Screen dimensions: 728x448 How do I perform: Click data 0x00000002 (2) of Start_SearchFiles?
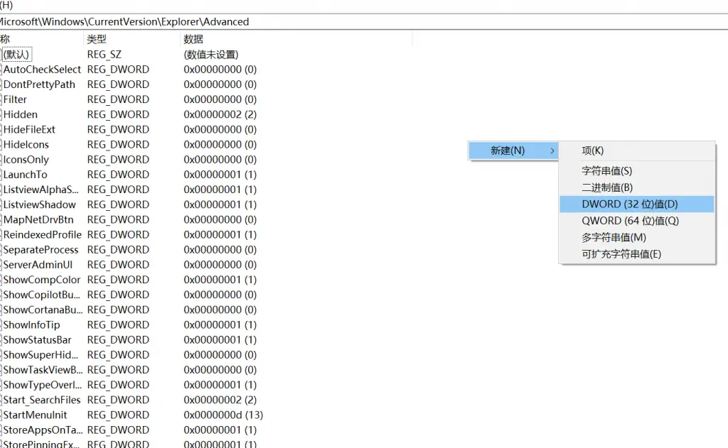tap(220, 400)
